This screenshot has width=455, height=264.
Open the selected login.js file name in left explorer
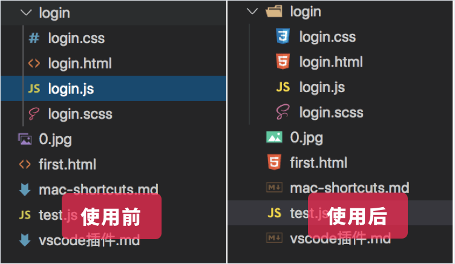pos(71,89)
